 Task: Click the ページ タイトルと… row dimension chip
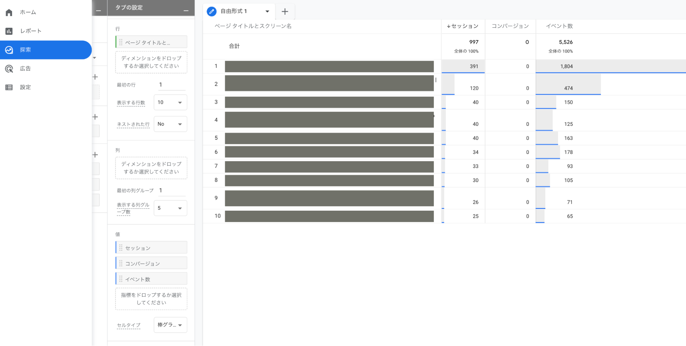pos(151,42)
